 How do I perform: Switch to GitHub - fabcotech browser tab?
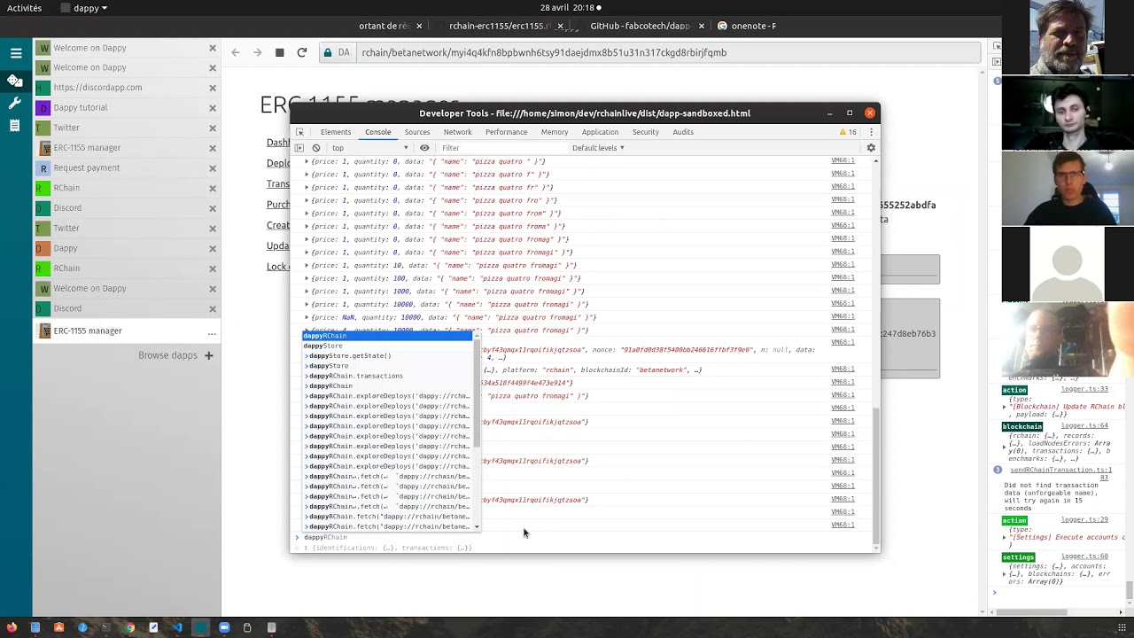(x=640, y=26)
